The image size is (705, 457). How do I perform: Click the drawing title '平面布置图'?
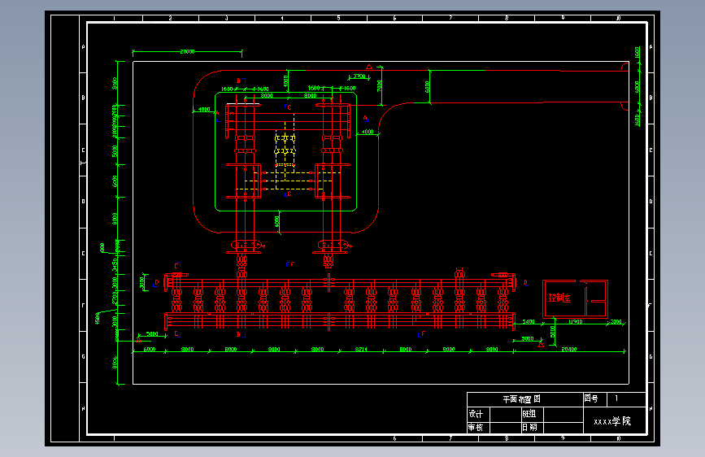point(521,399)
